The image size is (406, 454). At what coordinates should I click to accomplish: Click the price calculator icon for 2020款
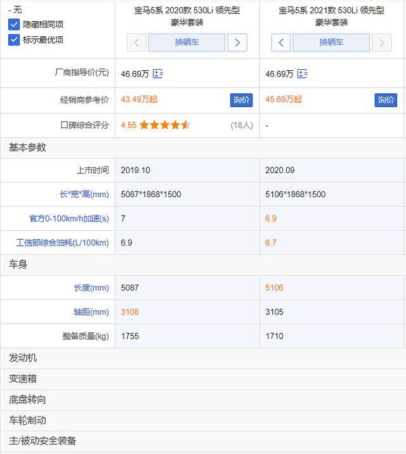click(158, 74)
